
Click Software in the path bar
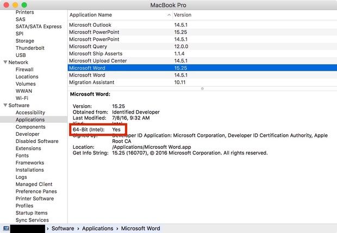(x=63, y=229)
